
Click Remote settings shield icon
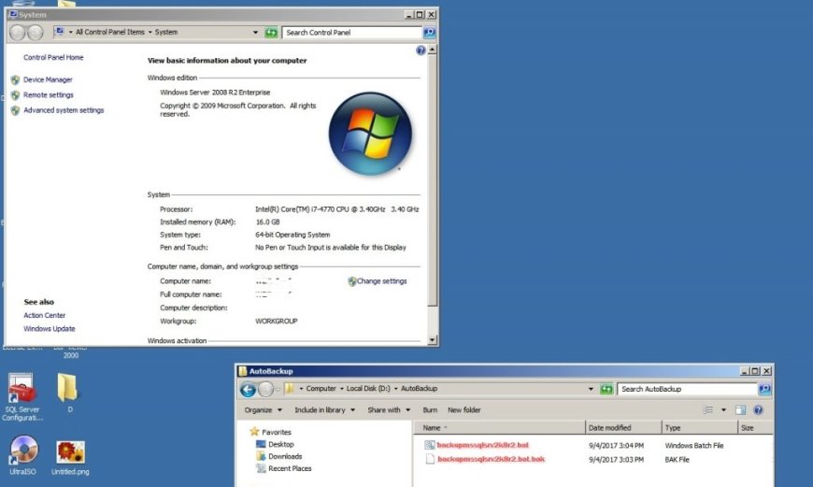[15, 95]
